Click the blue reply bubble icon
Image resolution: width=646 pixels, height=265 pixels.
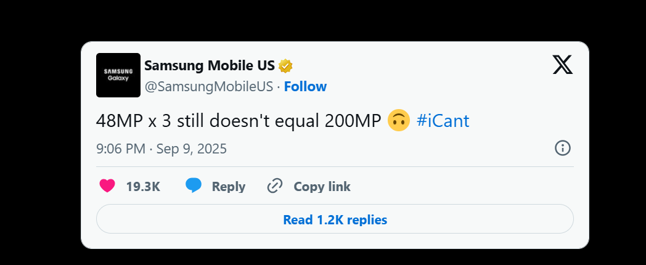tap(194, 186)
